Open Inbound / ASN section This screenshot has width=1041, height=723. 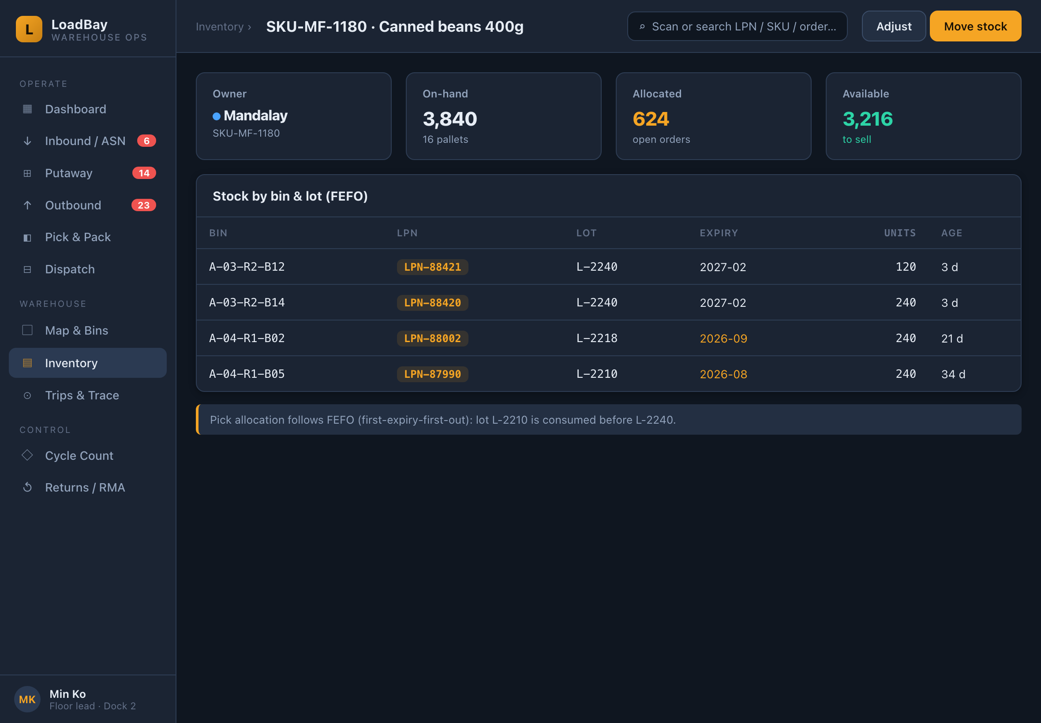tap(87, 141)
